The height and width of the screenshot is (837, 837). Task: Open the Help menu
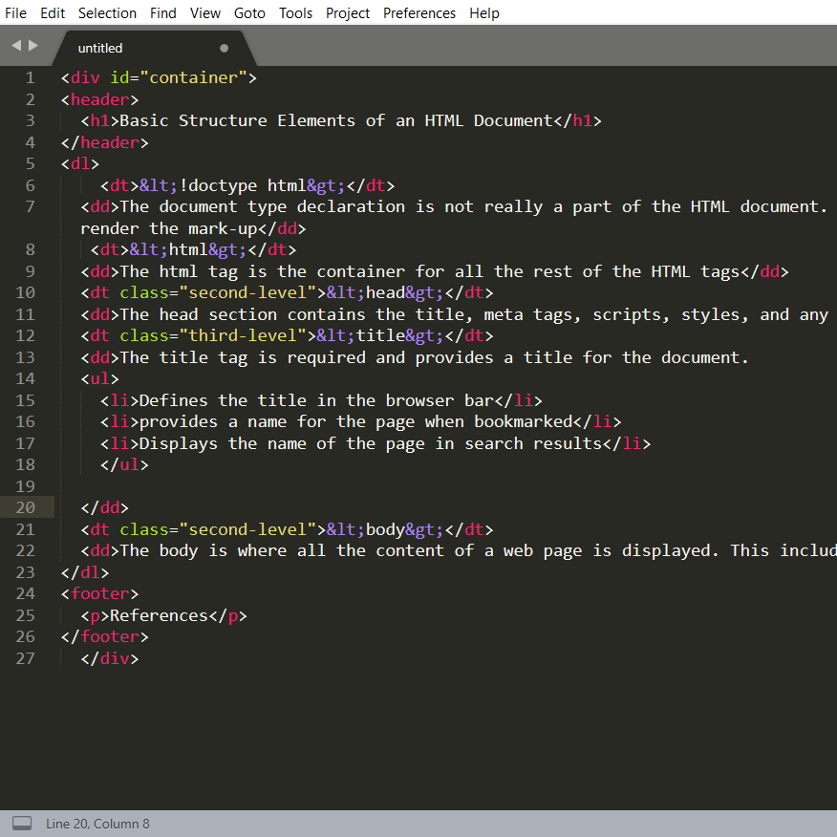[x=484, y=12]
